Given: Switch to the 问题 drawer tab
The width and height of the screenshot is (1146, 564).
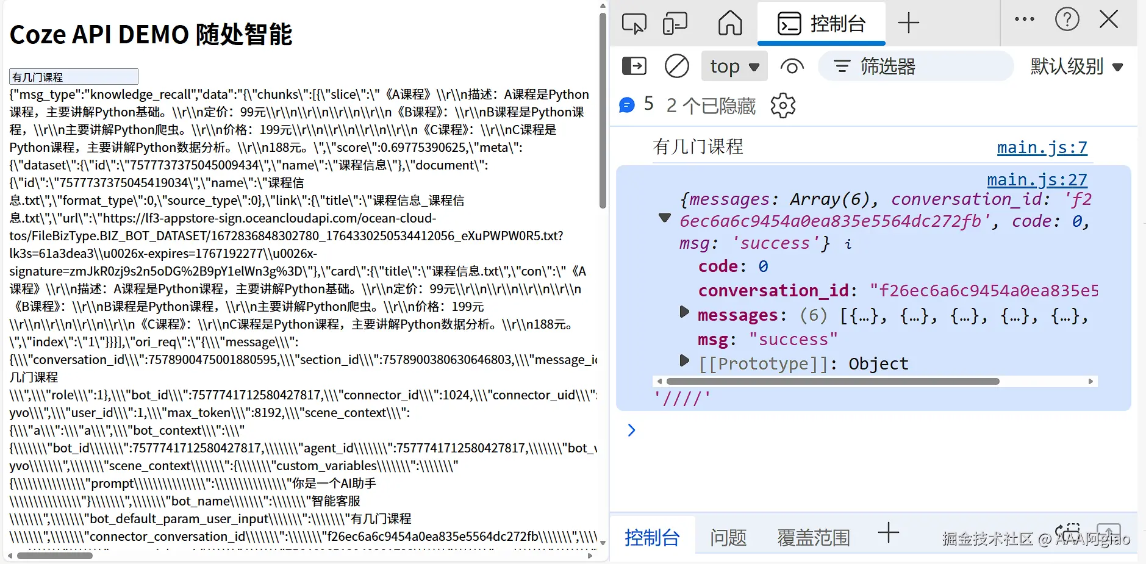Looking at the screenshot, I should [x=728, y=537].
